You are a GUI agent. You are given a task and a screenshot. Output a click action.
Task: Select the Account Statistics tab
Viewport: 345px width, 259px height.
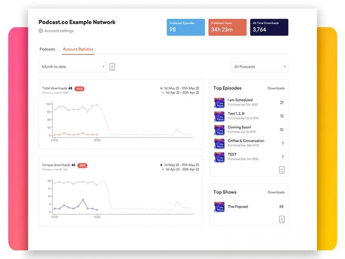click(x=78, y=49)
